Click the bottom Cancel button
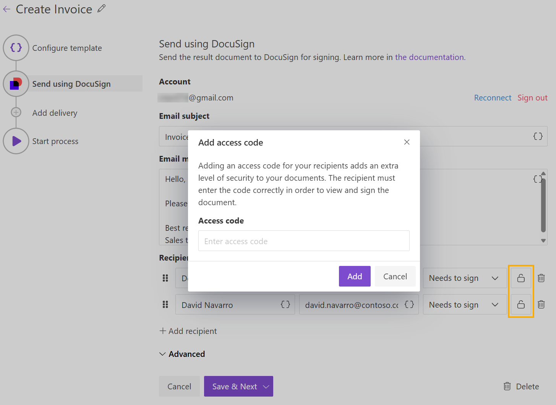 coord(179,387)
